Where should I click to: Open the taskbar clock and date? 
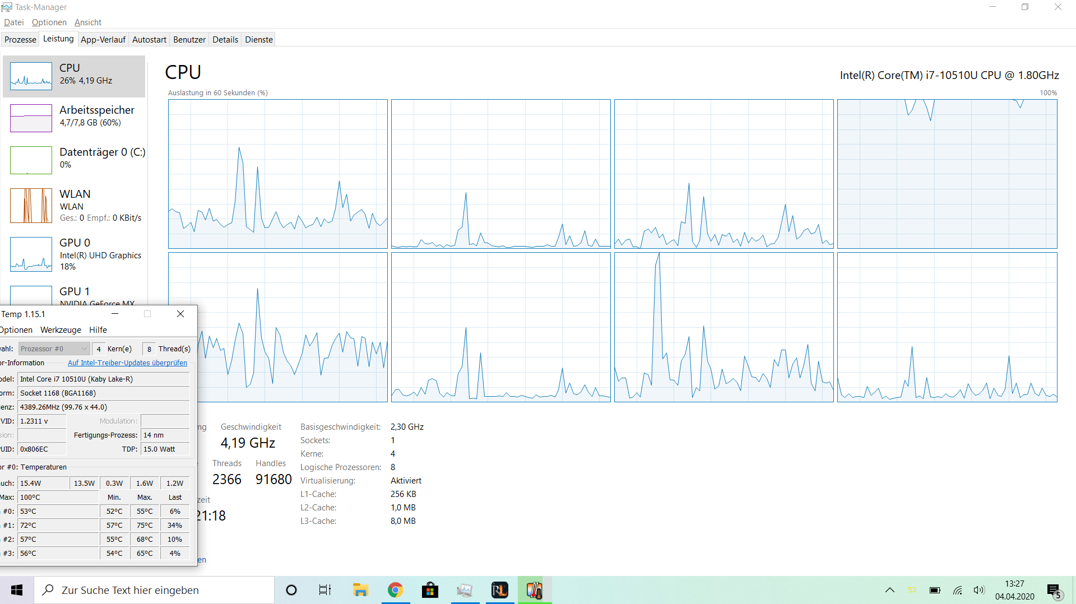coord(1014,590)
